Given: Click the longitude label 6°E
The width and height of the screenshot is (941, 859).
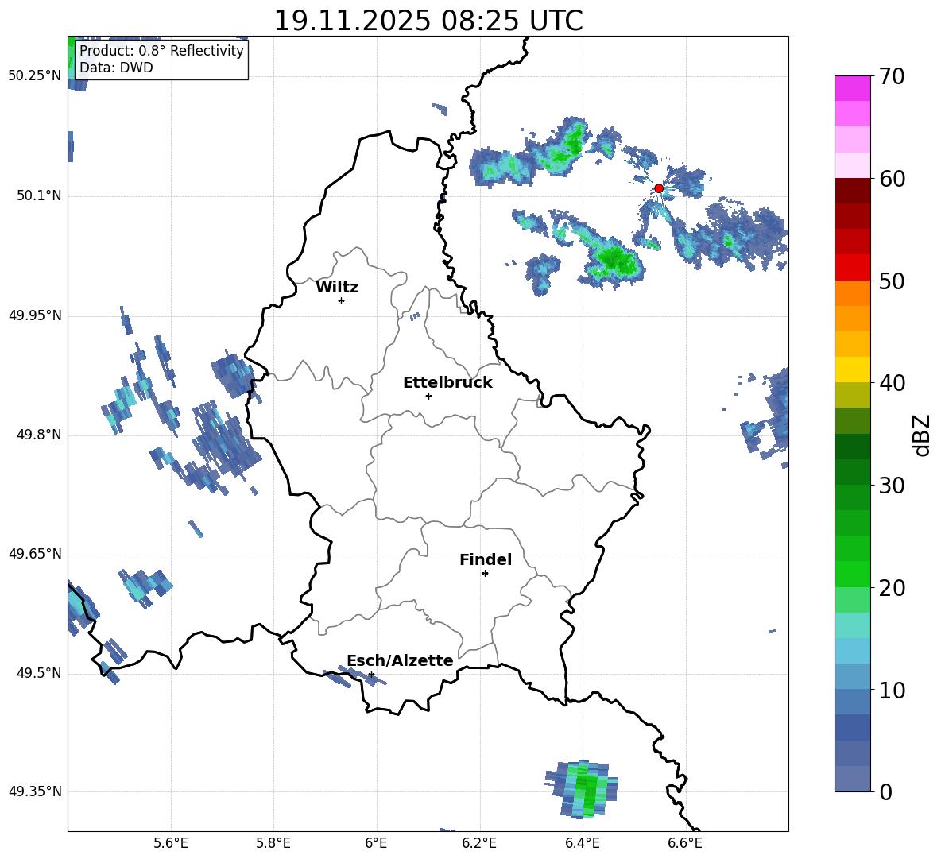Looking at the screenshot, I should (376, 843).
